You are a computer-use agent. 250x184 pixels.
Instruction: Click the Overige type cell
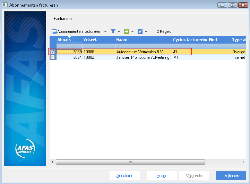pyautogui.click(x=239, y=52)
